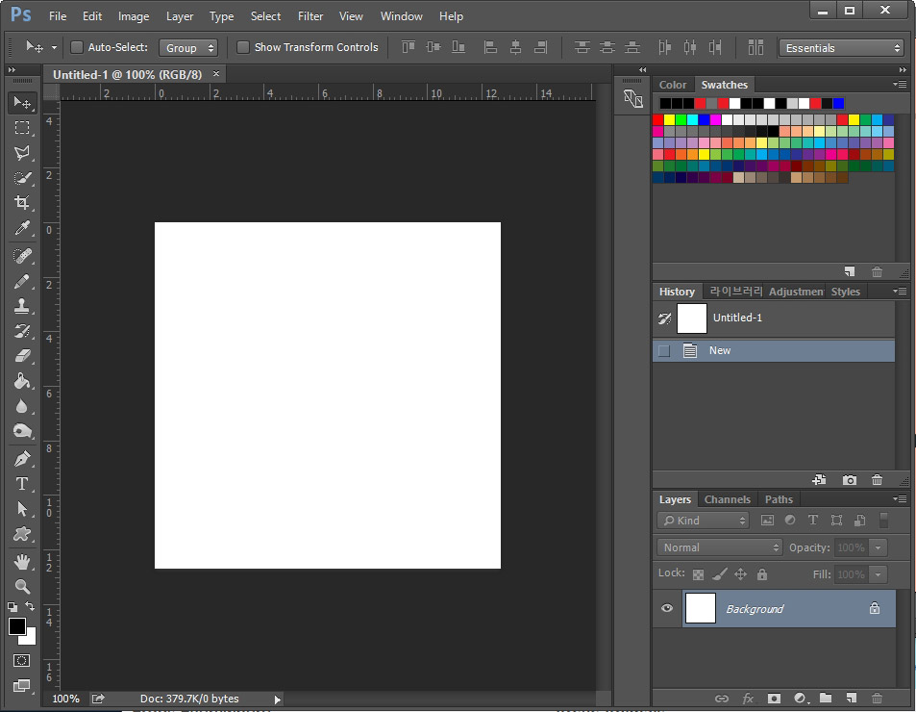Open the layer style fx menu
The width and height of the screenshot is (916, 712).
pyautogui.click(x=748, y=699)
